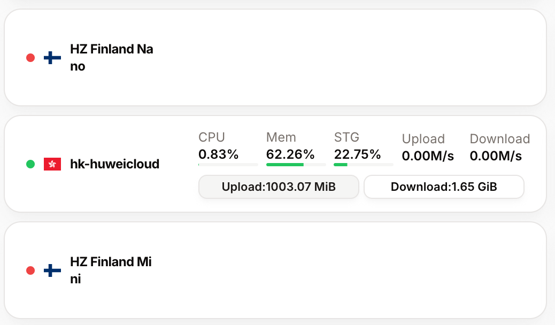Select the Upload 0.00M/s speed value
Screen dimensions: 555x325
428,156
